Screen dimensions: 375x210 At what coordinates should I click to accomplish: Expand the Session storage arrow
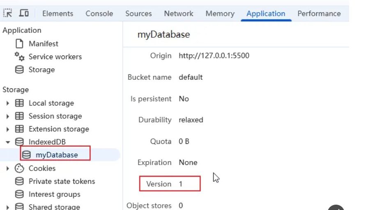pos(8,116)
